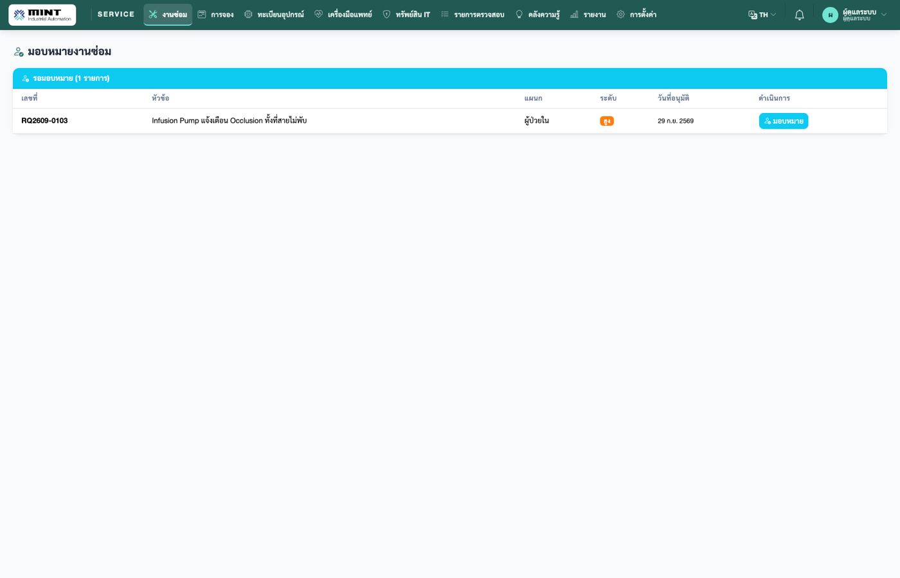900x578 pixels.
Task: Open the notification bell
Action: (799, 15)
